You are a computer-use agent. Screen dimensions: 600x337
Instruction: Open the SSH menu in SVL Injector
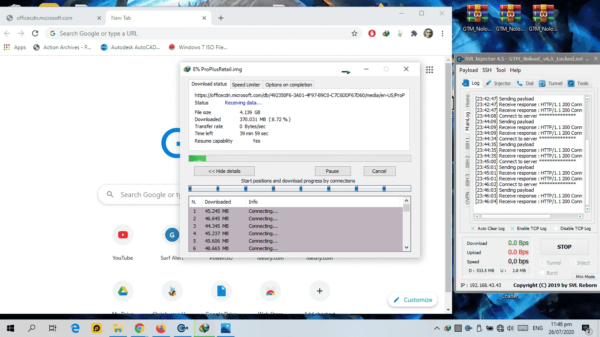(x=487, y=70)
